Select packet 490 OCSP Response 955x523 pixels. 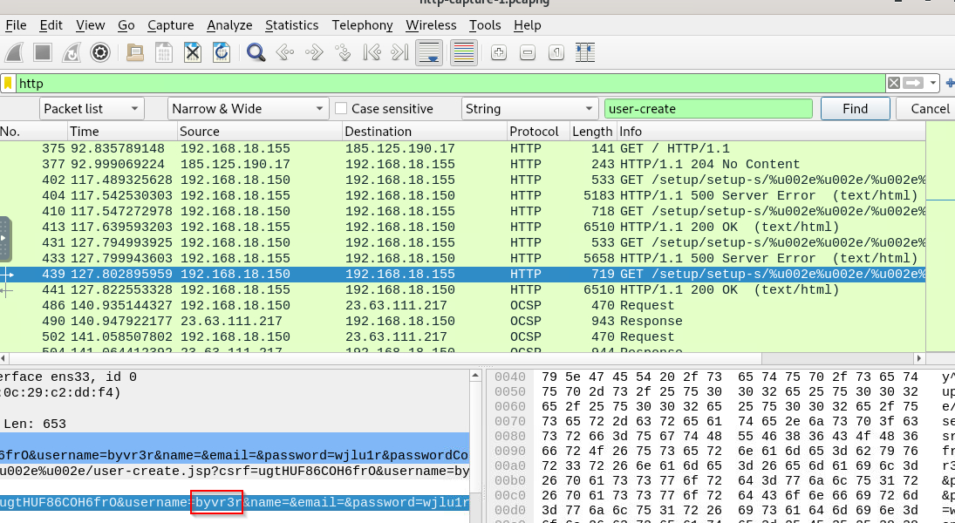click(462, 322)
